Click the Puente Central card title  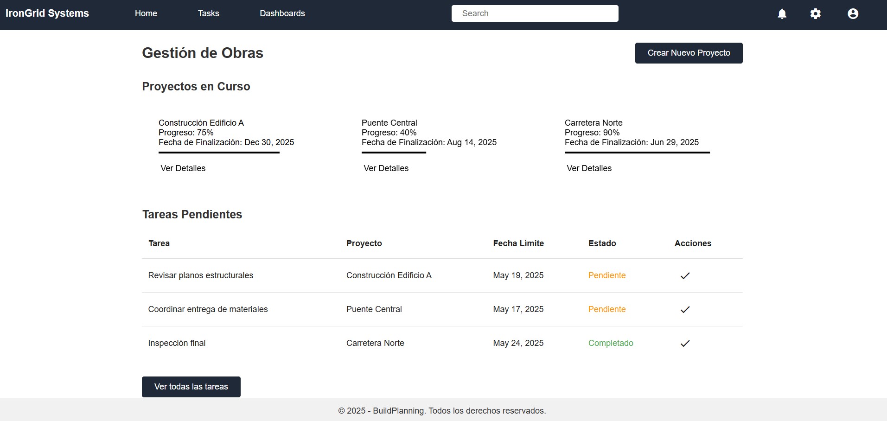[x=389, y=123]
